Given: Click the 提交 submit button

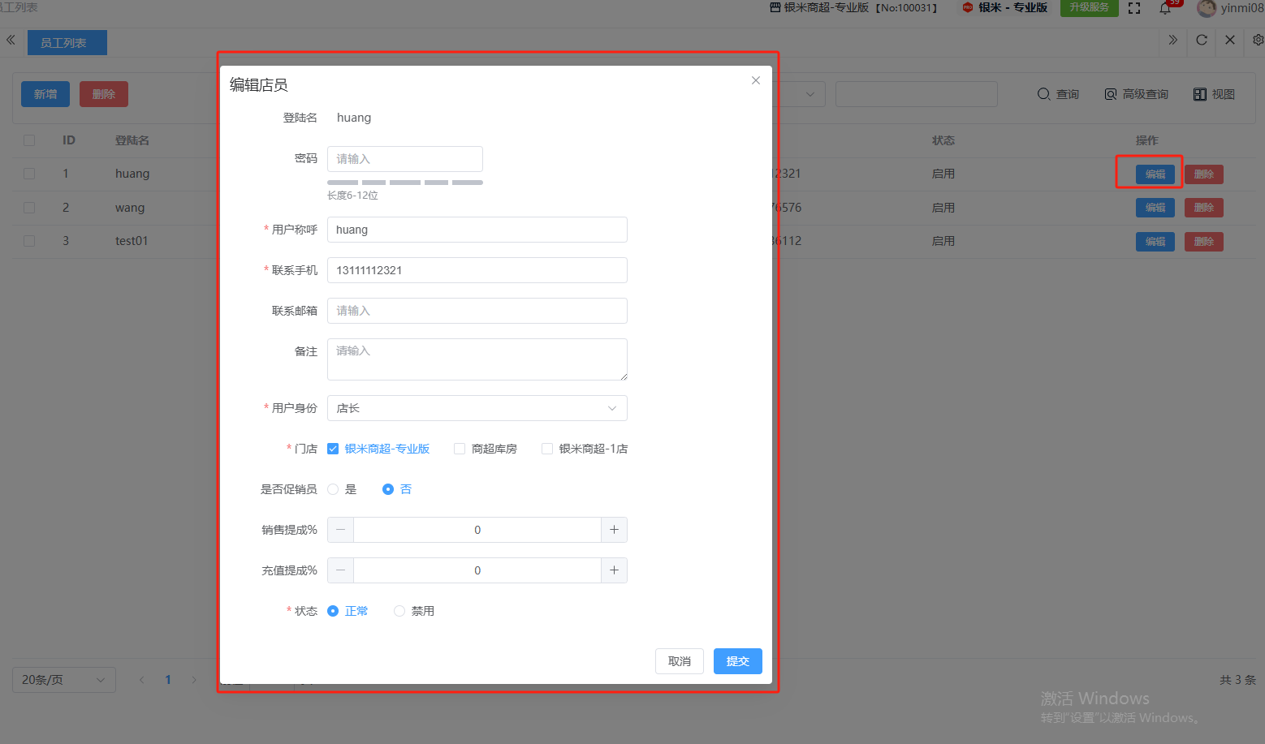Looking at the screenshot, I should click(737, 661).
